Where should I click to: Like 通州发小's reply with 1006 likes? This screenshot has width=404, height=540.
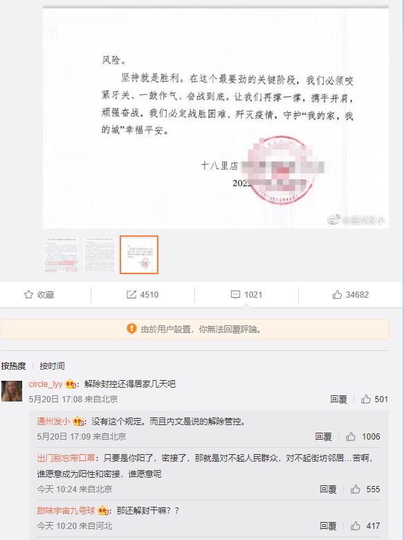351,437
